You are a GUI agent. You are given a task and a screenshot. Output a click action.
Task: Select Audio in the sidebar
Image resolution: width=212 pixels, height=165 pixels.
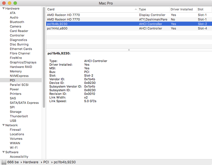point(14,17)
